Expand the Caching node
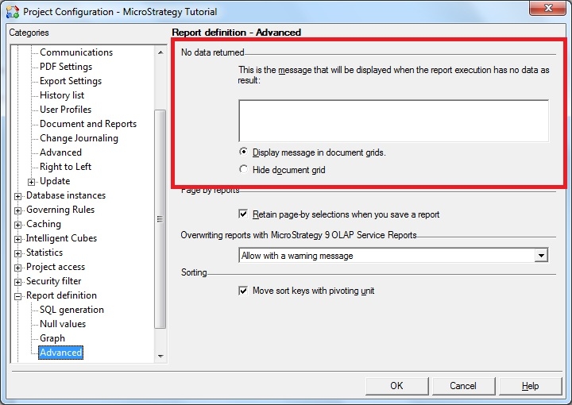Image resolution: width=572 pixels, height=405 pixels. [x=17, y=225]
